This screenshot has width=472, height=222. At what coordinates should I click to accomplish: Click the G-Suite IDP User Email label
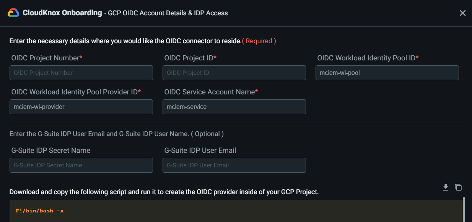pos(200,151)
